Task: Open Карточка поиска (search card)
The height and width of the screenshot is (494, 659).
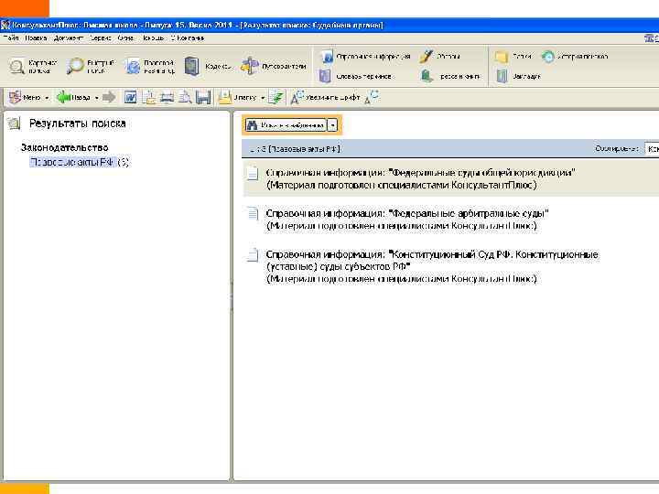Action: tap(33, 67)
